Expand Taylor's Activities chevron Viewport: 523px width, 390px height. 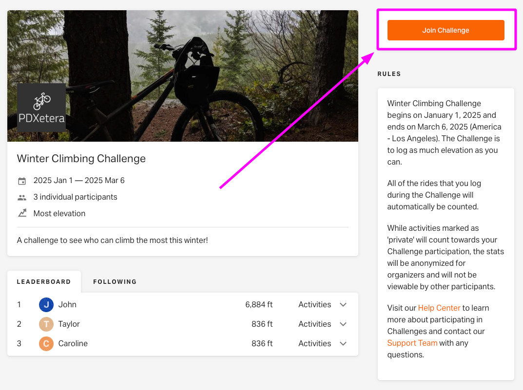(343, 324)
